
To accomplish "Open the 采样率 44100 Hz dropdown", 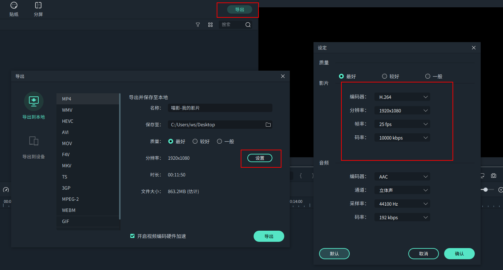I will (x=402, y=204).
